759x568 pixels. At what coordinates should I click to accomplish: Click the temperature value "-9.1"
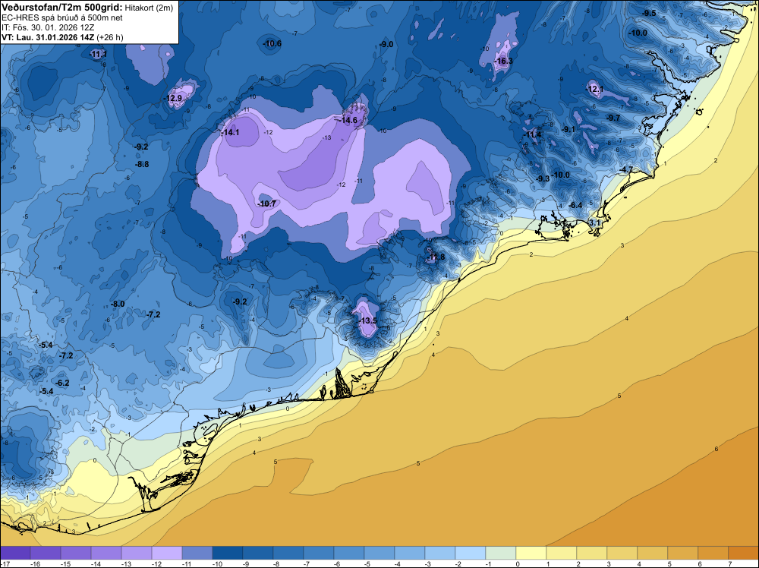click(568, 129)
